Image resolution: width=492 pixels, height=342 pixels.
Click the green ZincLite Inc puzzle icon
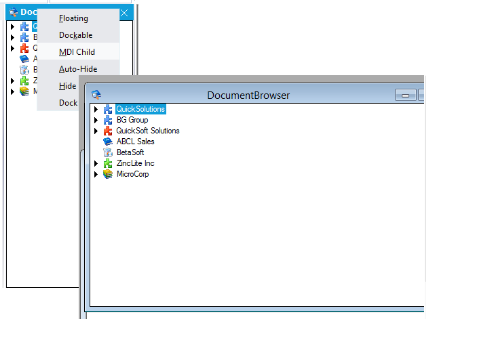[x=108, y=163]
